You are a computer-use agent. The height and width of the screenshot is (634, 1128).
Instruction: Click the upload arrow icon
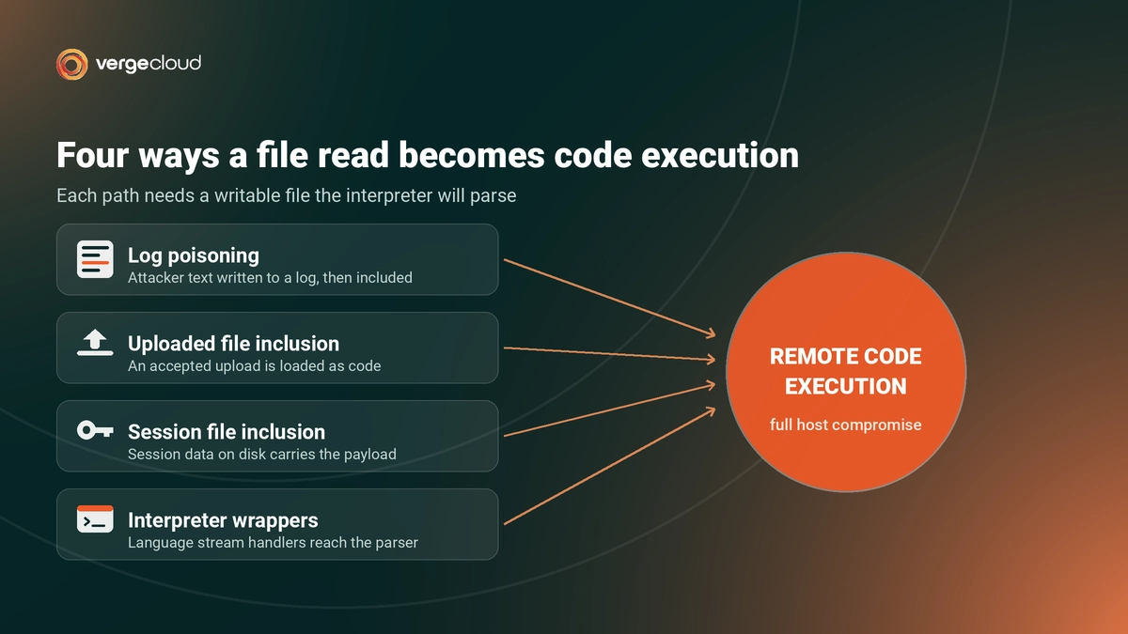[x=95, y=344]
